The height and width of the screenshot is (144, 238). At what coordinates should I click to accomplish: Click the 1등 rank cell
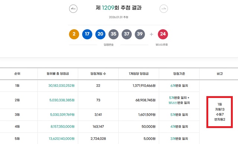click(17, 86)
